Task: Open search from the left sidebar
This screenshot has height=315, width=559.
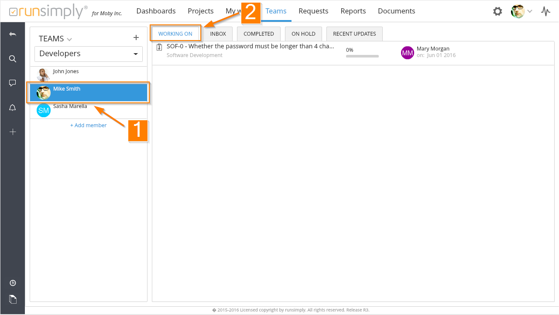Action: click(13, 59)
